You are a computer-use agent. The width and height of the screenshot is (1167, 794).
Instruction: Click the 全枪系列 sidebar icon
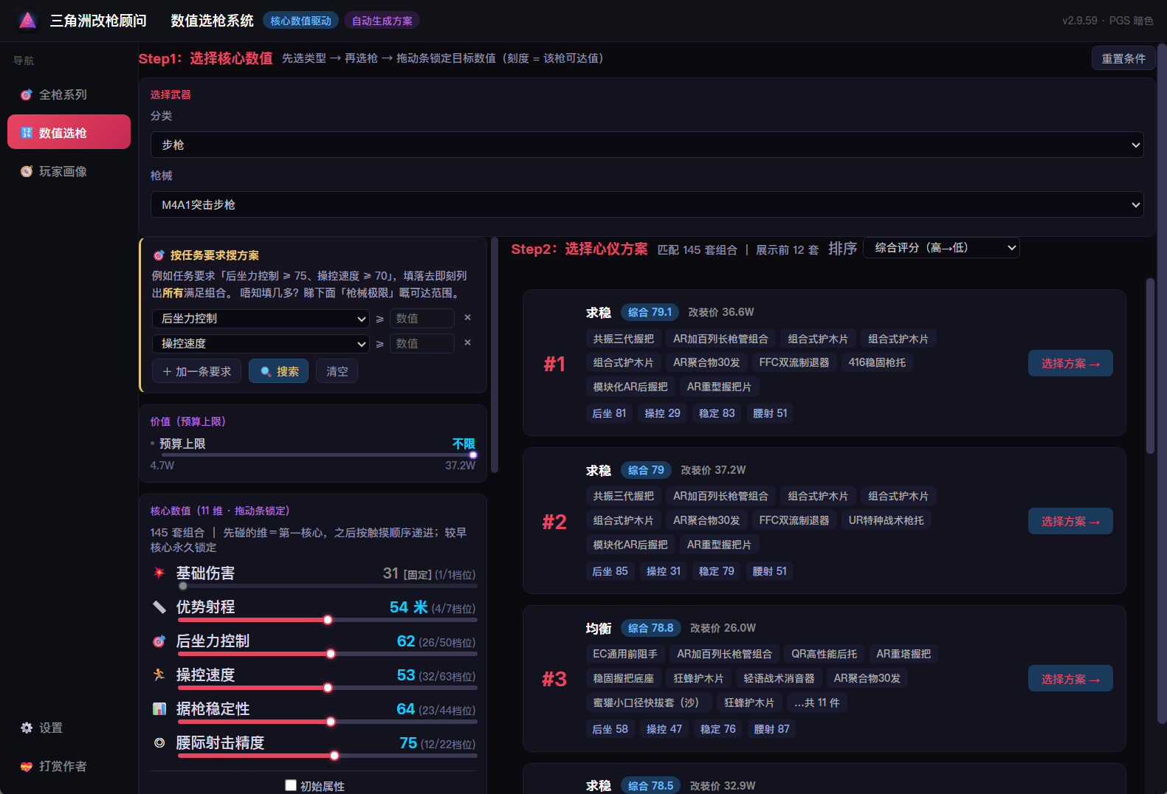pos(27,94)
